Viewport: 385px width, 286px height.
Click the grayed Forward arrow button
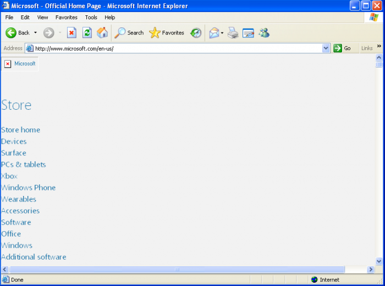click(x=48, y=32)
